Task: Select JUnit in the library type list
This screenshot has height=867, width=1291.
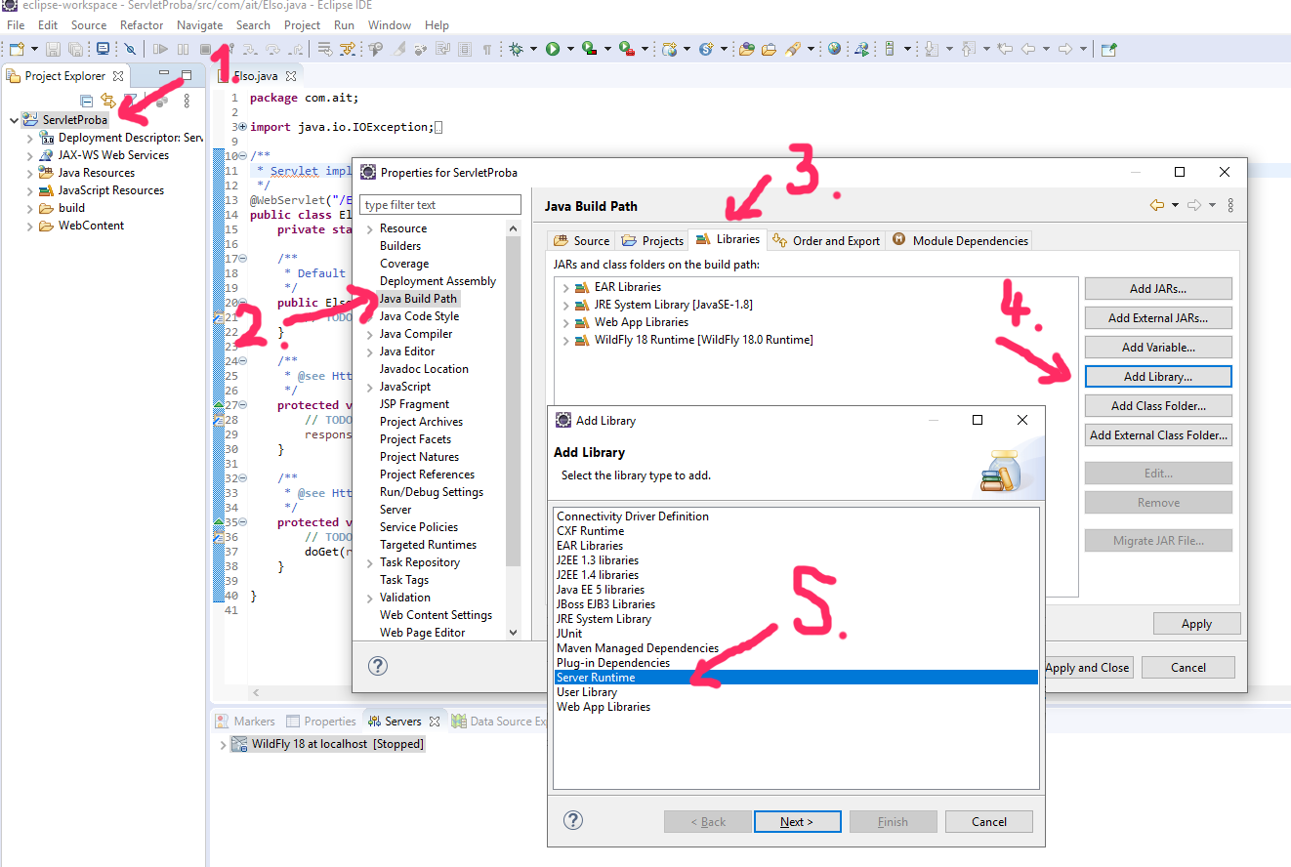Action: 569,634
